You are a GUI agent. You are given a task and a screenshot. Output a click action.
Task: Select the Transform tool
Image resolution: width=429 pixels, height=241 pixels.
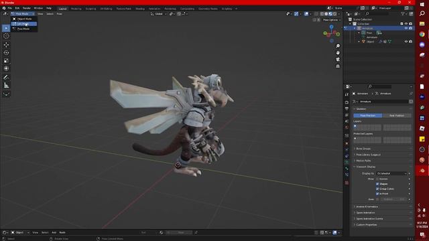tap(6, 68)
